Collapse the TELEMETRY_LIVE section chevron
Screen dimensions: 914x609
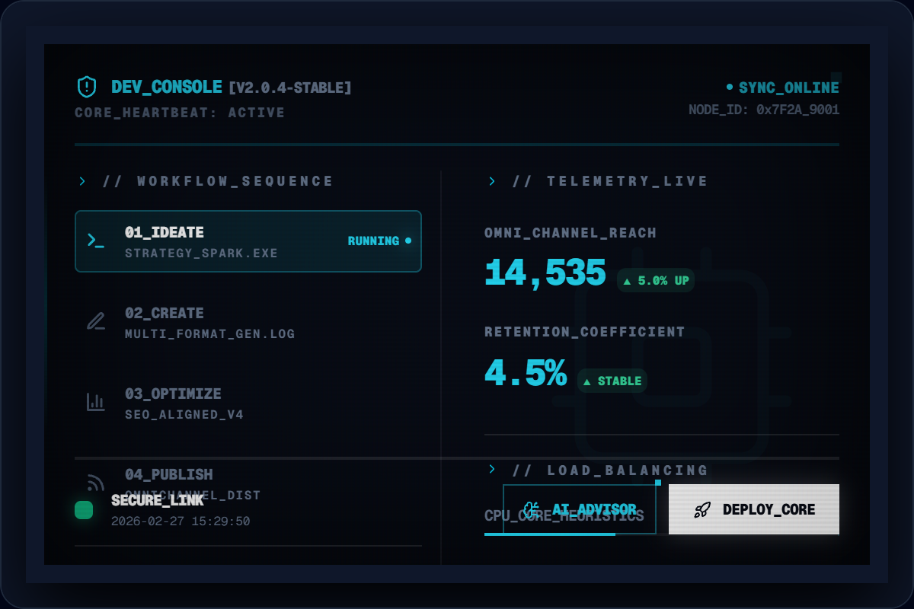click(492, 181)
